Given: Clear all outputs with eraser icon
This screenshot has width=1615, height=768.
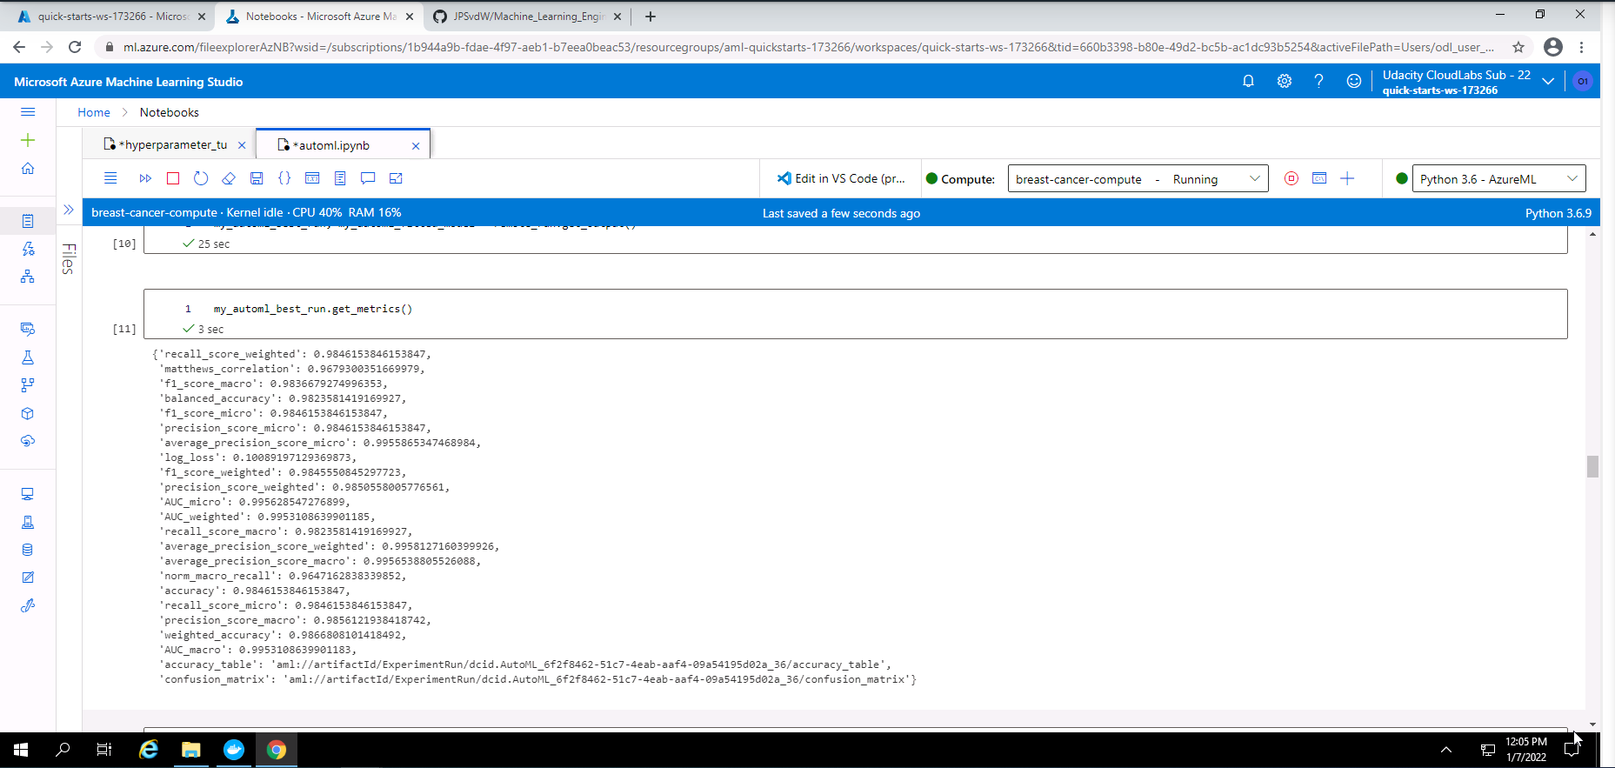Looking at the screenshot, I should pyautogui.click(x=229, y=178).
